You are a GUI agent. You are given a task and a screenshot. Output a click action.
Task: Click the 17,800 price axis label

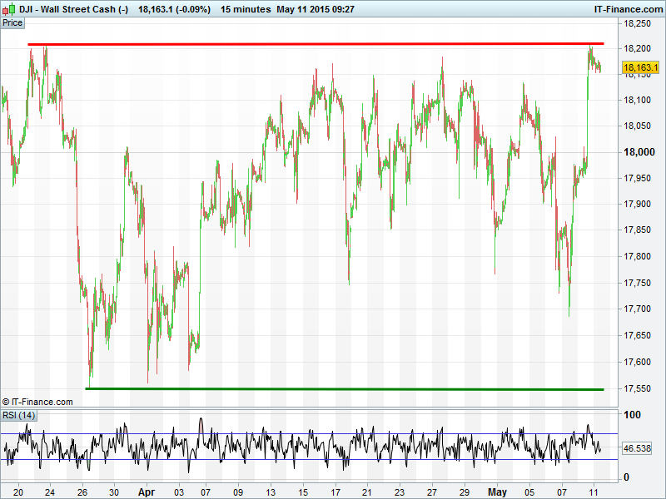click(x=637, y=256)
